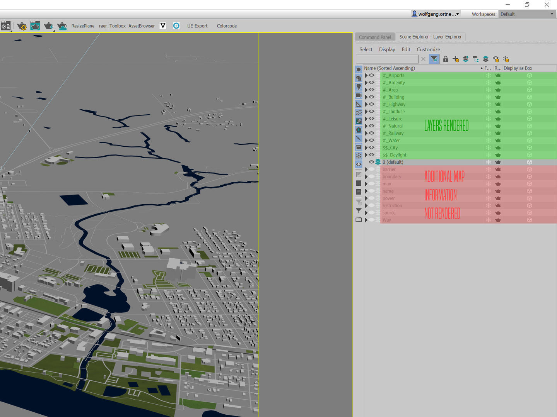The width and height of the screenshot is (557, 417).
Task: Show the Way layer via eye
Action: coord(371,220)
